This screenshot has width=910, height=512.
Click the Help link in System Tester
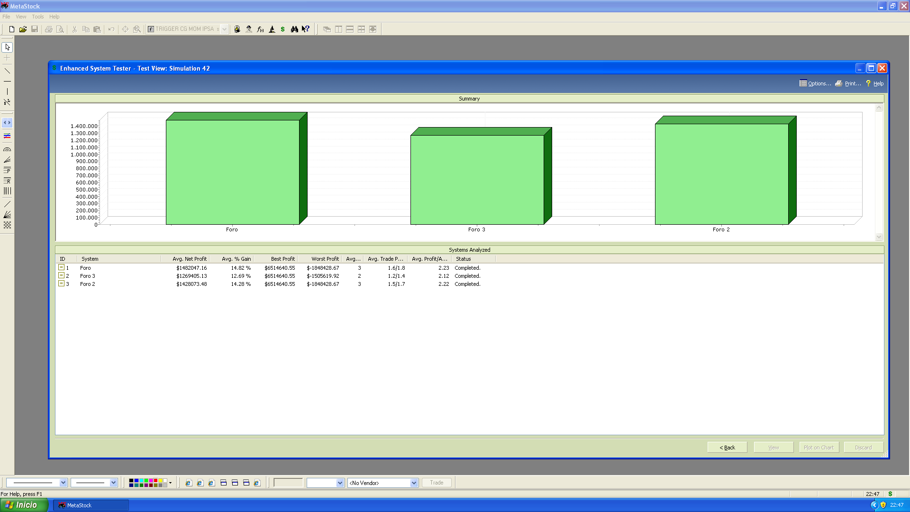(875, 83)
